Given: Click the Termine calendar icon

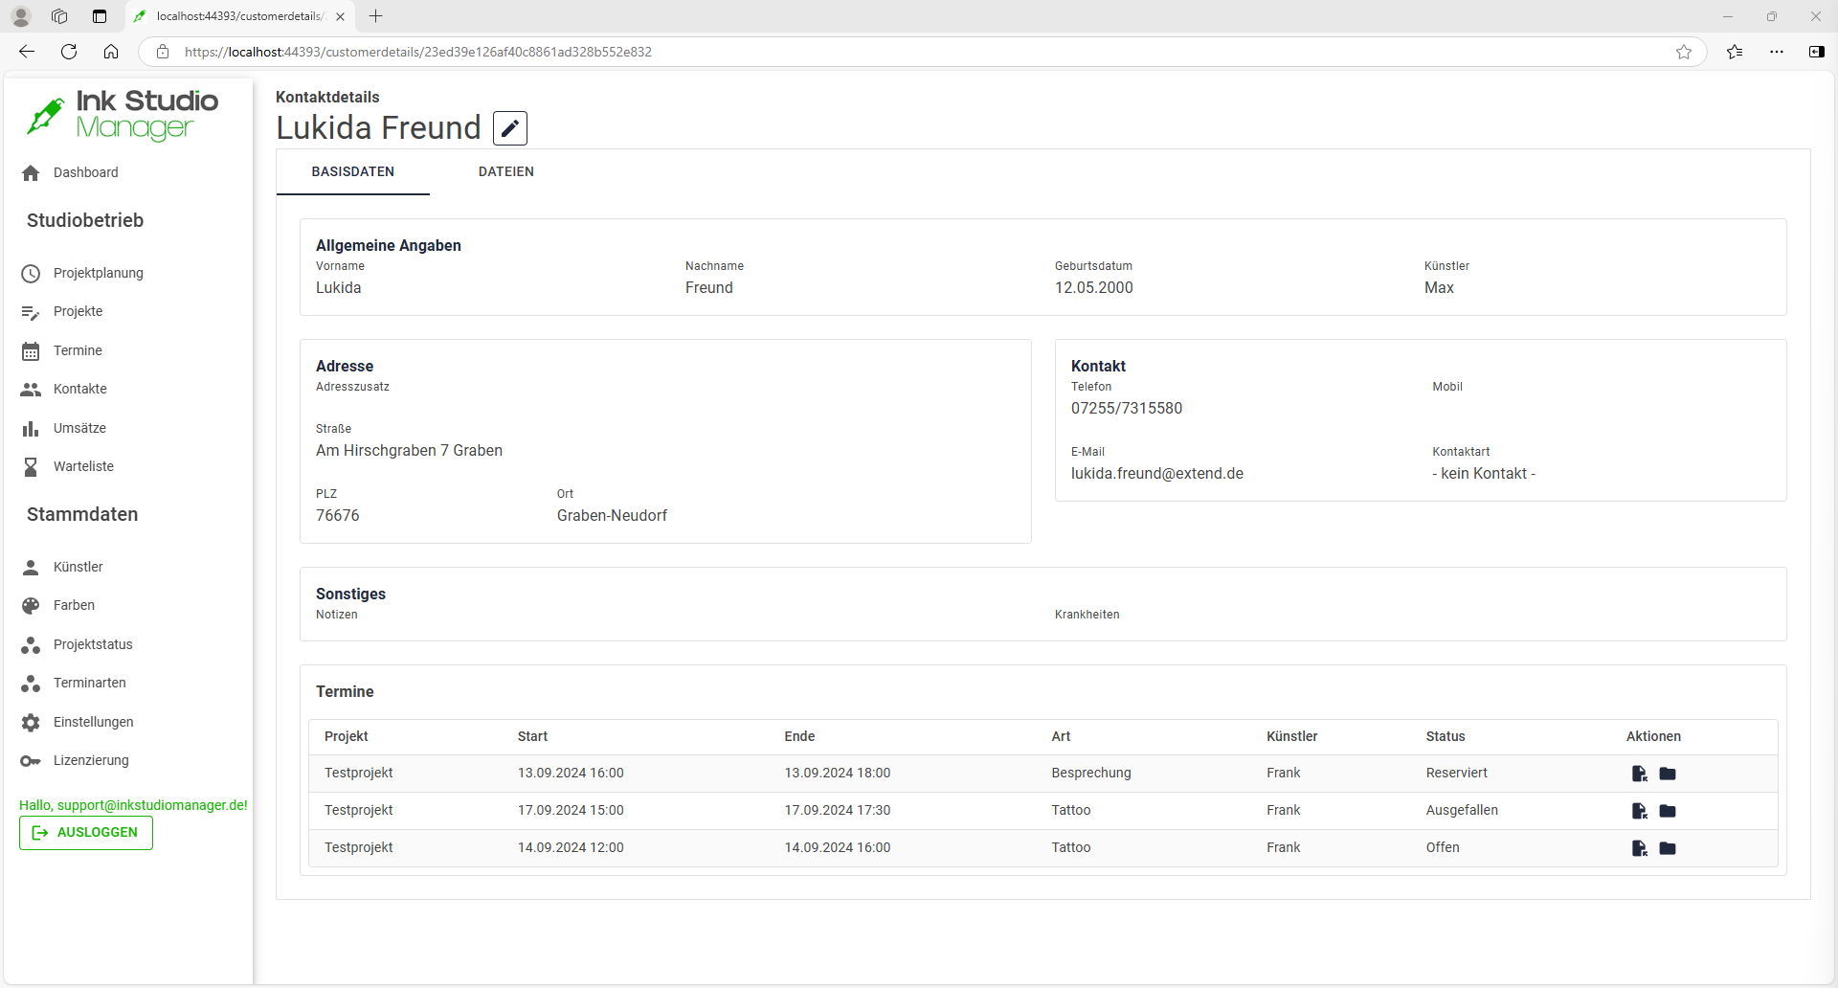Looking at the screenshot, I should tap(31, 351).
